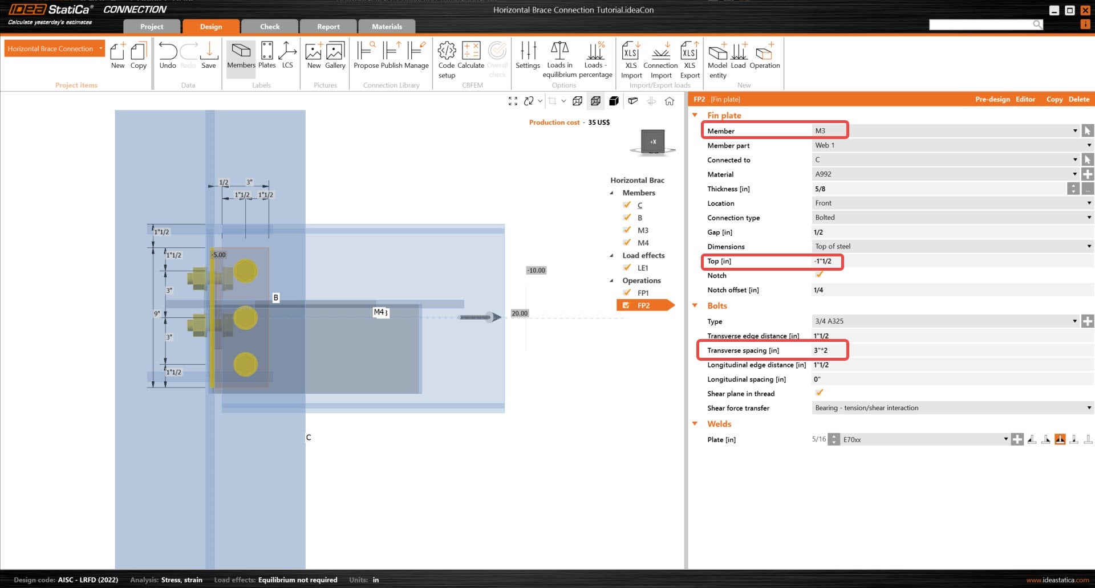1095x588 pixels.
Task: Toggle visibility checkbox for member M4
Action: click(x=627, y=243)
